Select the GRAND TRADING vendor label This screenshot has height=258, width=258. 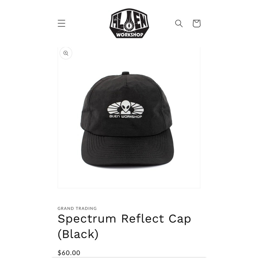coord(77,208)
